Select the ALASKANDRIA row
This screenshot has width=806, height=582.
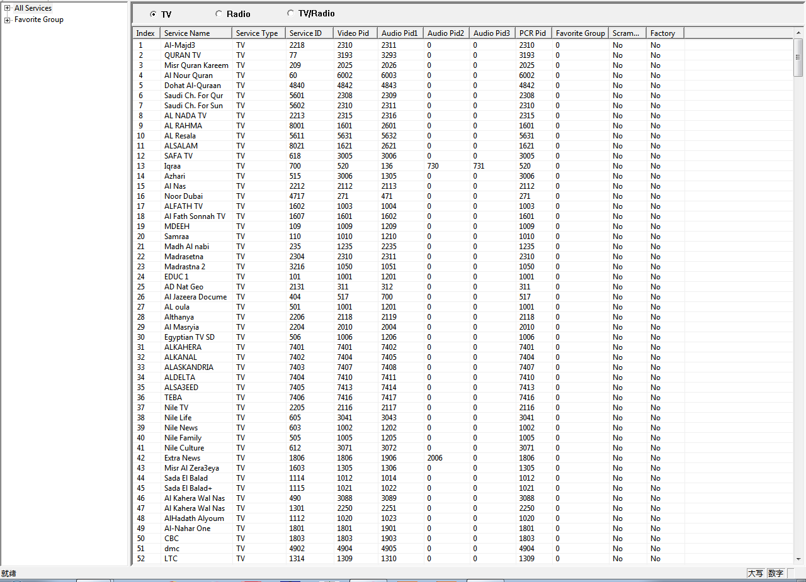click(409, 367)
